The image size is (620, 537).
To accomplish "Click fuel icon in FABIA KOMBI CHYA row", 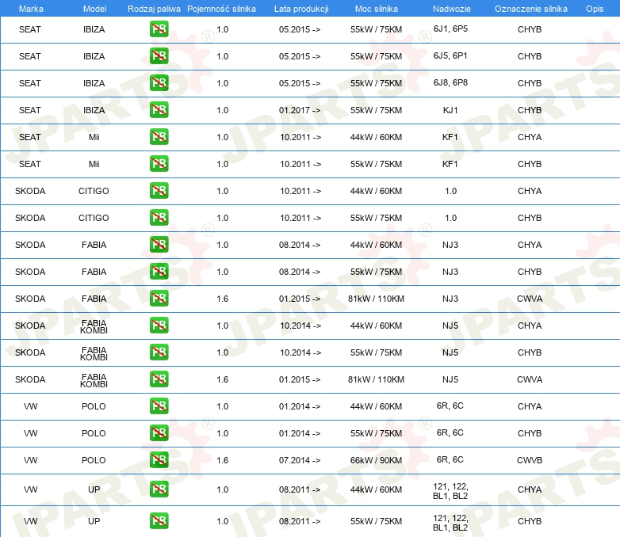I will pyautogui.click(x=159, y=326).
